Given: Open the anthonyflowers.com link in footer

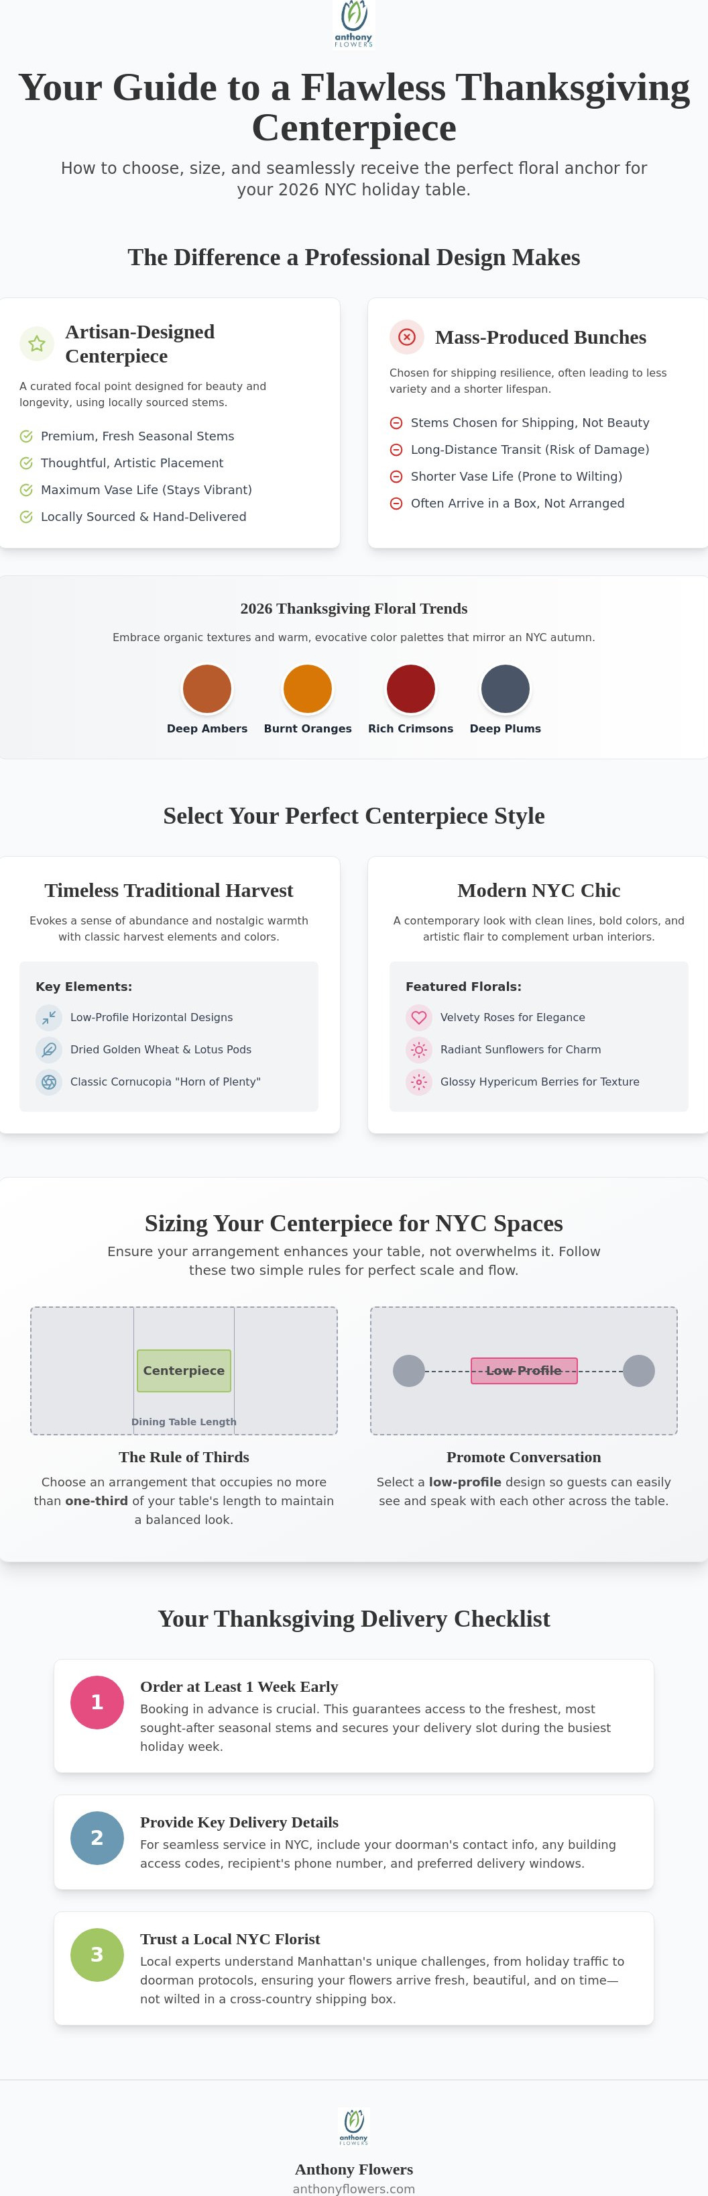Looking at the screenshot, I should click(354, 2189).
